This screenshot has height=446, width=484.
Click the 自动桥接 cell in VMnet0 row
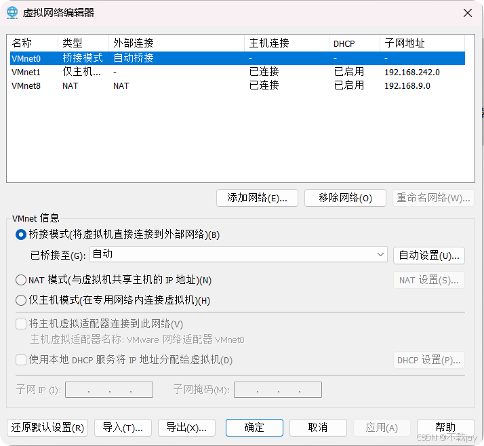[x=134, y=58]
